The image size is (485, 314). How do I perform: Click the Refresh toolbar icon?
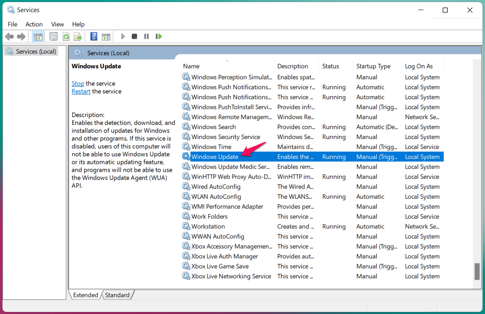click(66, 36)
